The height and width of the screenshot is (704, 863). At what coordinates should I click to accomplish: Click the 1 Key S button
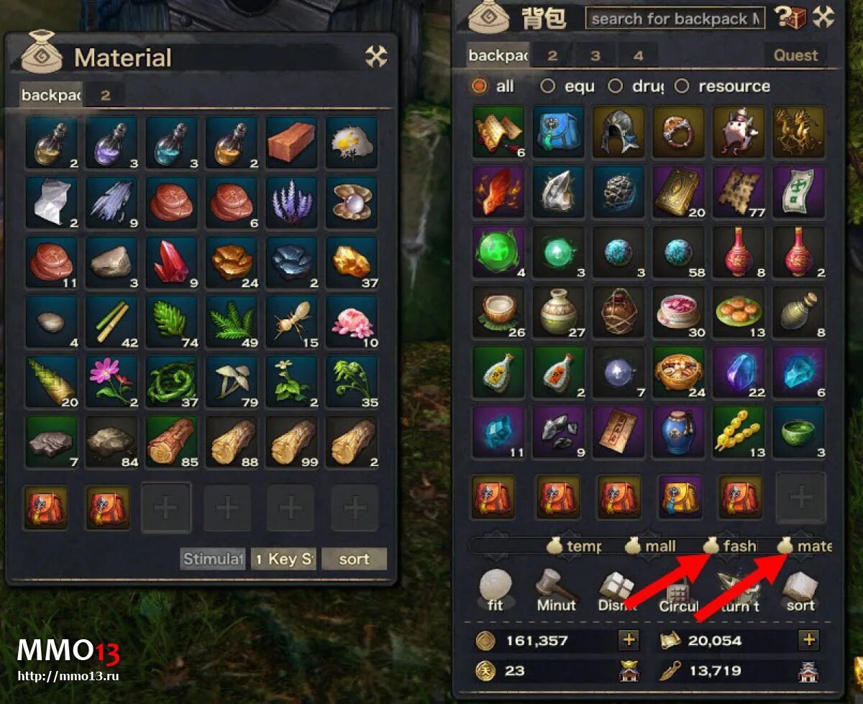point(283,559)
